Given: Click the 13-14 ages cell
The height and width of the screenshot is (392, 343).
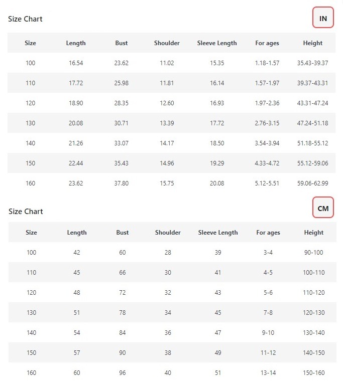Looking at the screenshot, I should pyautogui.click(x=268, y=373).
